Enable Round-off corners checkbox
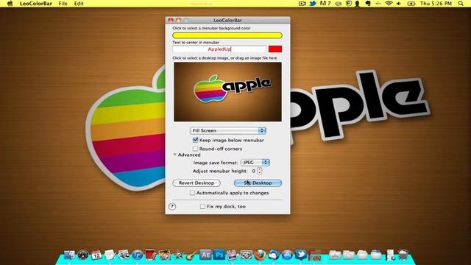The height and width of the screenshot is (265, 471). (x=195, y=149)
